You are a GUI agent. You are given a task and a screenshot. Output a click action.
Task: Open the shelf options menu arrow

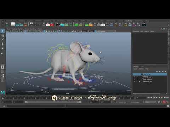[2, 25]
